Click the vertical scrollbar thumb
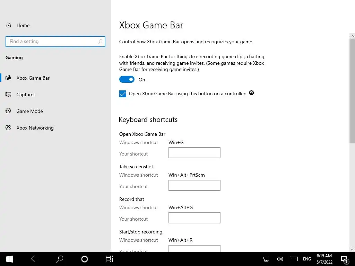The height and width of the screenshot is (266, 355). (x=352, y=91)
